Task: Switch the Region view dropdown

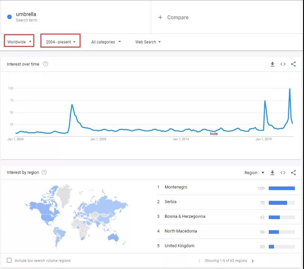Action: tap(254, 173)
